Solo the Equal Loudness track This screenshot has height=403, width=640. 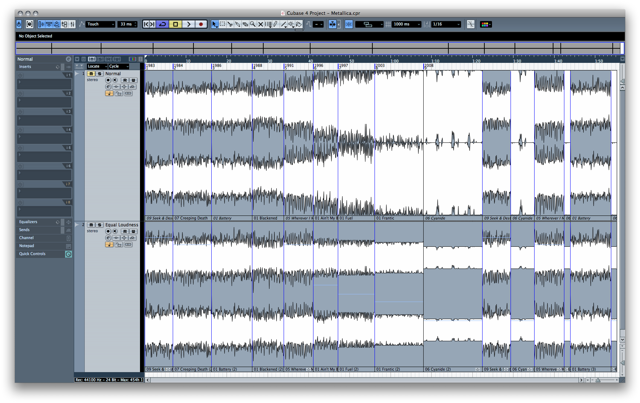point(99,225)
